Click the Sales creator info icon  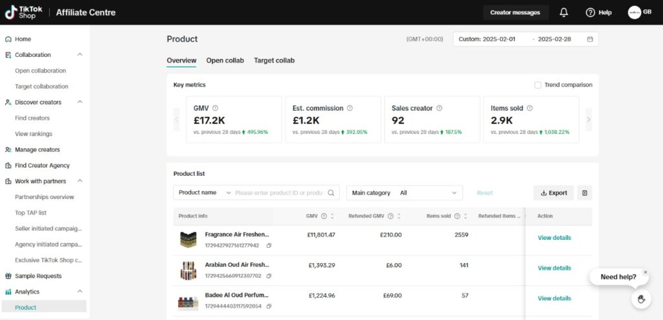tap(440, 108)
